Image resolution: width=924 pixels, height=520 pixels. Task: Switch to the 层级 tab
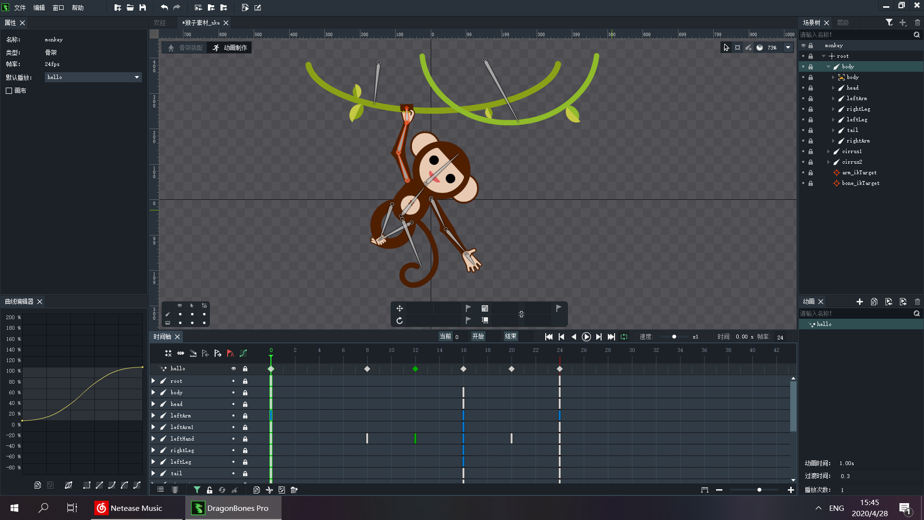tap(843, 23)
